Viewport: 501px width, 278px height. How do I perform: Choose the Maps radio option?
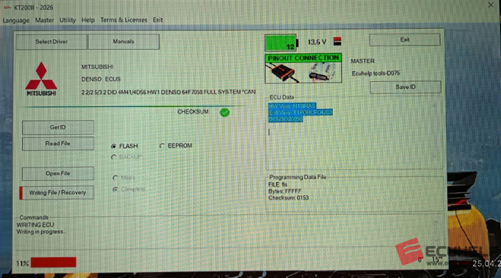pyautogui.click(x=115, y=178)
